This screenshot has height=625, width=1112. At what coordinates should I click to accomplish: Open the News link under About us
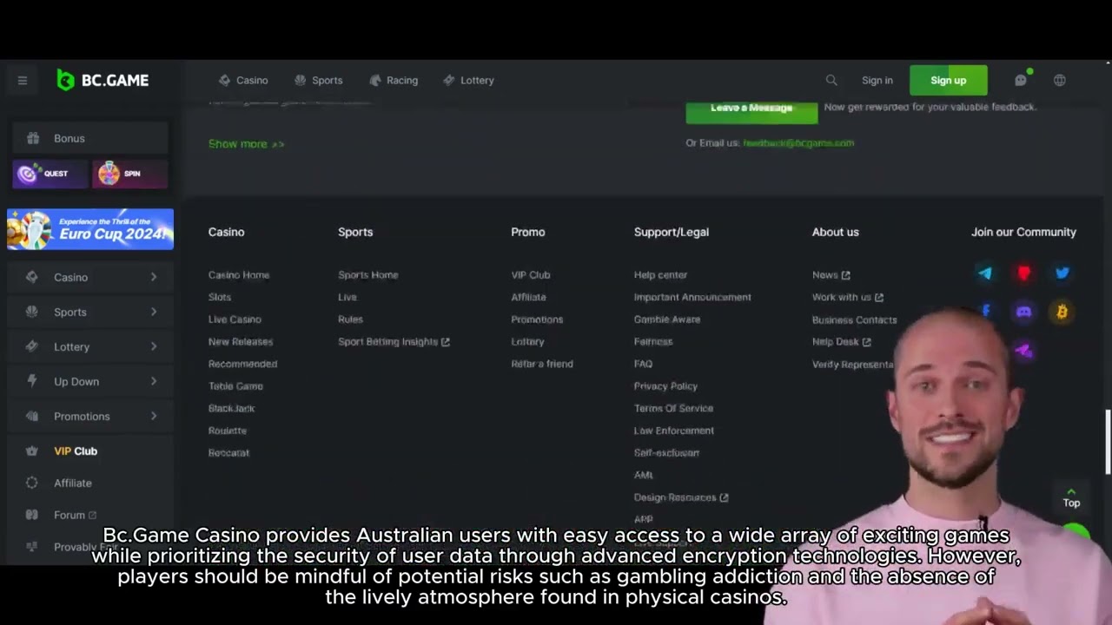(831, 275)
